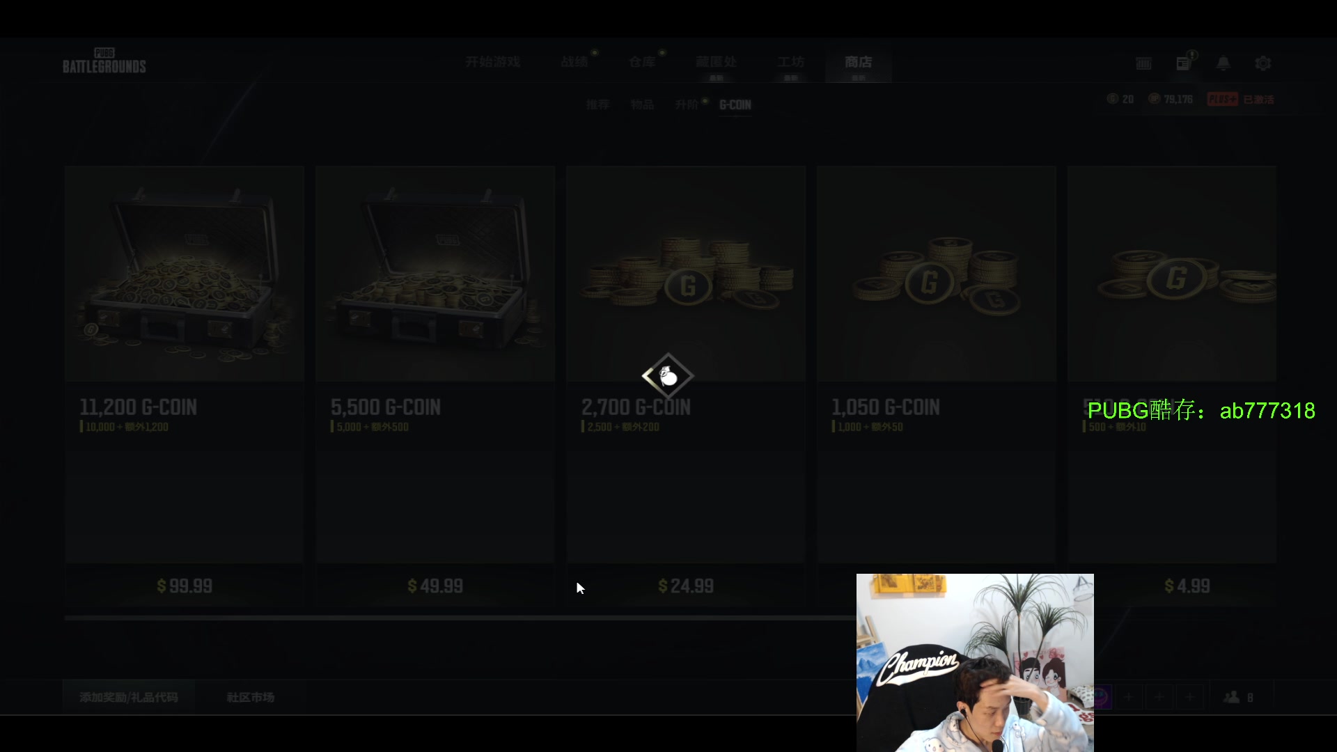This screenshot has height=752, width=1337.
Task: Open the news icon with alert badge
Action: (1184, 63)
